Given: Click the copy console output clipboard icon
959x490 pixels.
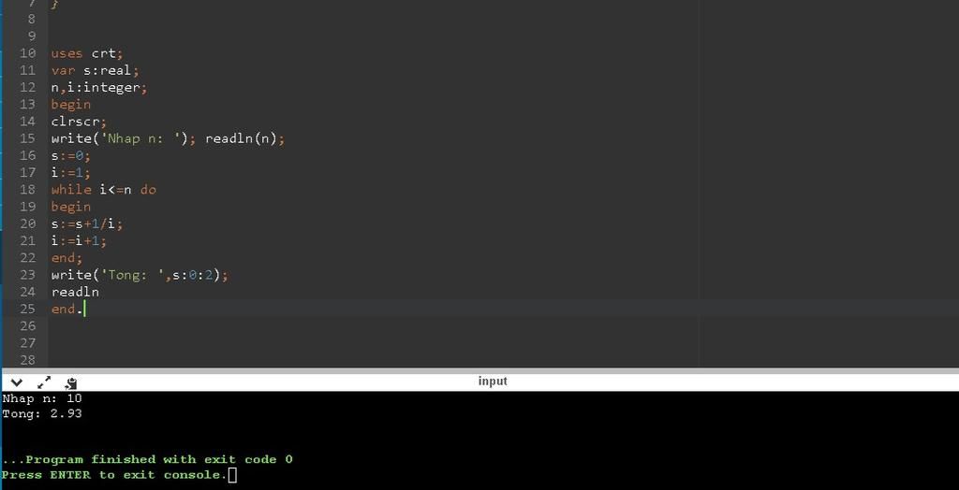Looking at the screenshot, I should pos(71,383).
